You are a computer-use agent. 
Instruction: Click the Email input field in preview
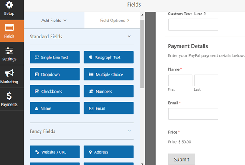tap(193, 113)
